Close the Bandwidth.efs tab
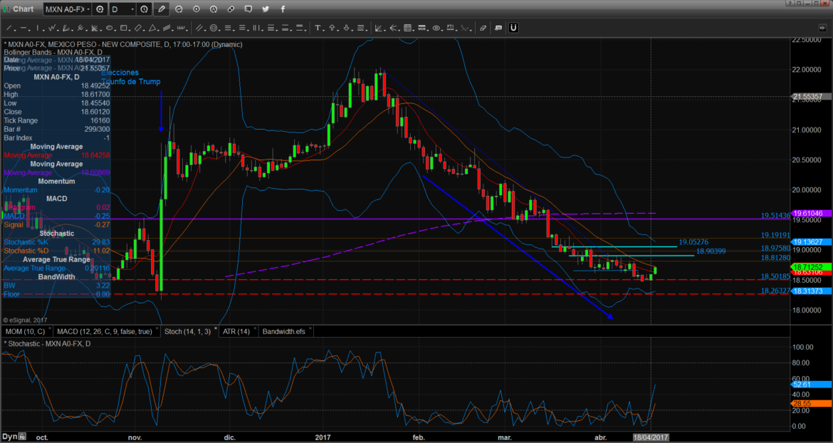Screen dimensions: 833x443 (x=310, y=329)
